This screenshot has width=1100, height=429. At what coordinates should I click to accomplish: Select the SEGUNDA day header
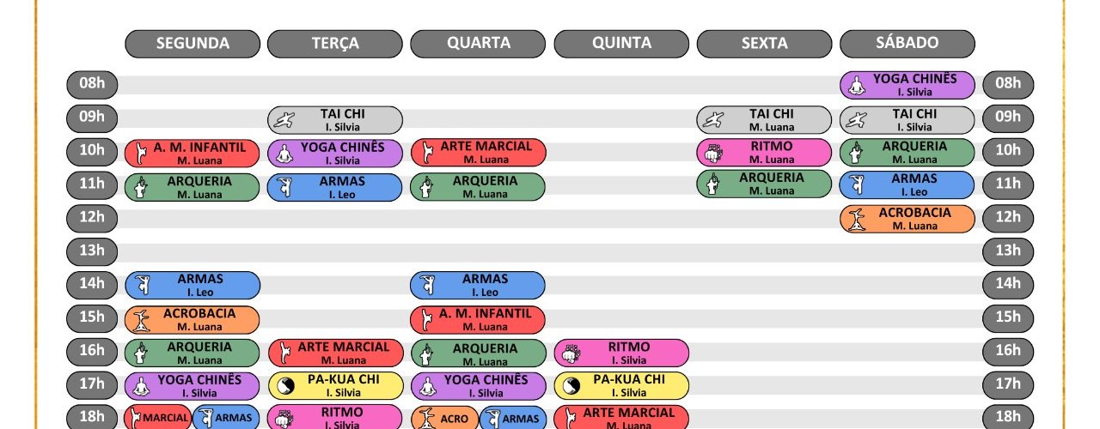point(192,44)
